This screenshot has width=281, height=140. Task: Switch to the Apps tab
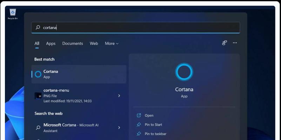point(51,43)
